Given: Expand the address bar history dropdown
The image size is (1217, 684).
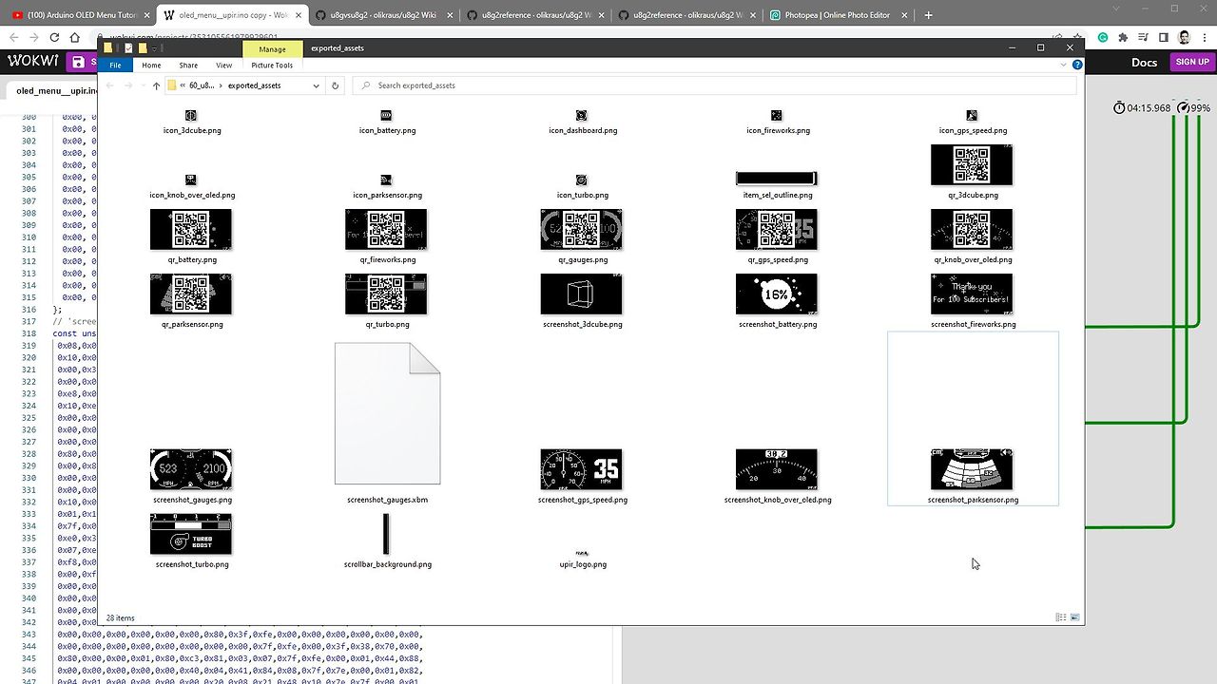Looking at the screenshot, I should tap(316, 85).
